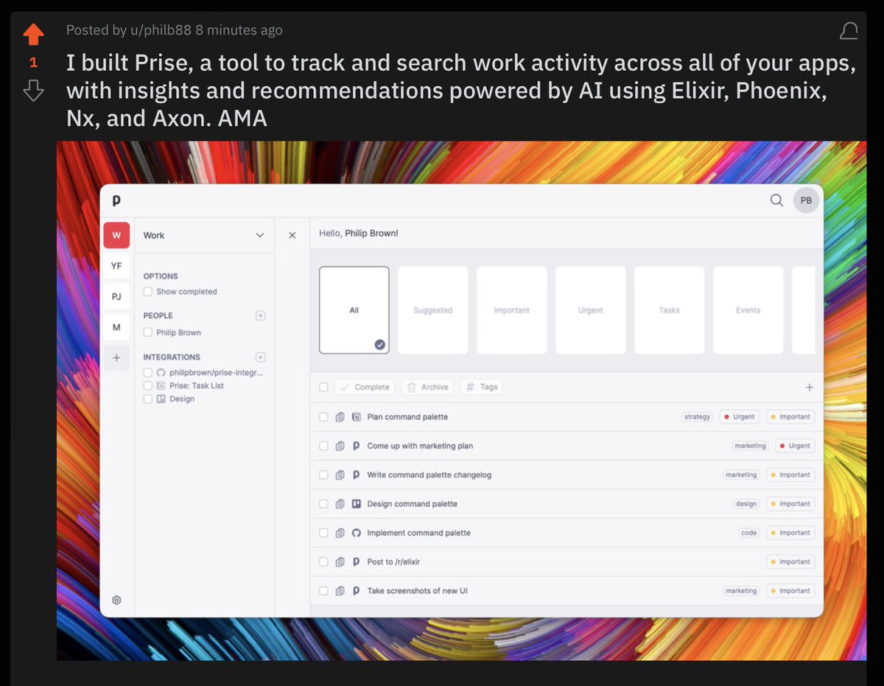Click copy icon on Come up with marketing plan
Screen dimensions: 884x686
click(340, 446)
